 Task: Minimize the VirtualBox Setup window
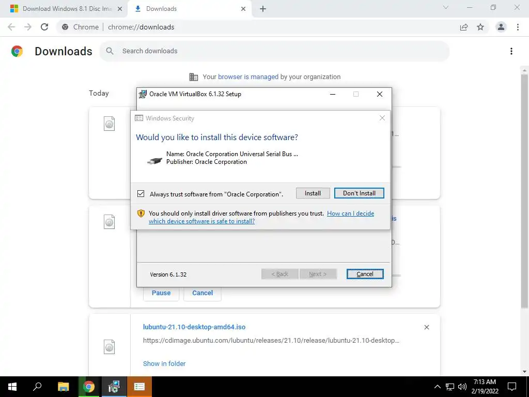pyautogui.click(x=333, y=94)
